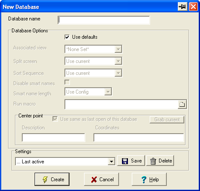
Task: Uncheck the Use defaults checkbox
Action: click(x=67, y=37)
